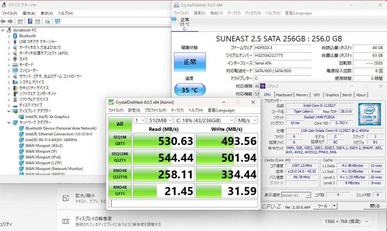The width and height of the screenshot is (387, 231).
Task: Switch to Memory tab in CPU-Z
Action: 302,95
